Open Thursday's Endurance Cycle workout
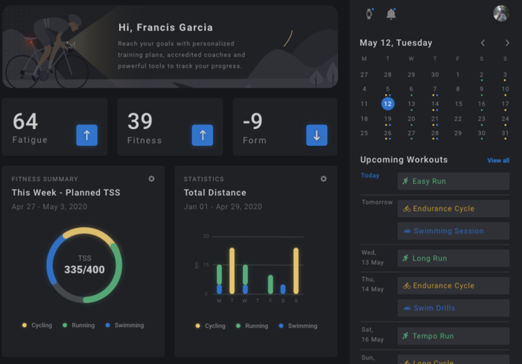 click(453, 285)
